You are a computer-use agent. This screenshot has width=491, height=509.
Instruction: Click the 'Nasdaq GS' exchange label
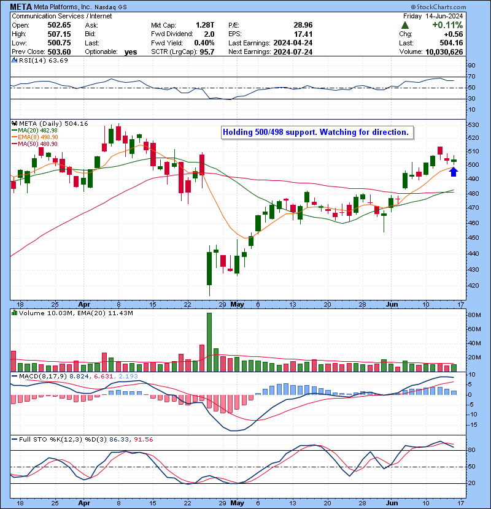(x=110, y=7)
